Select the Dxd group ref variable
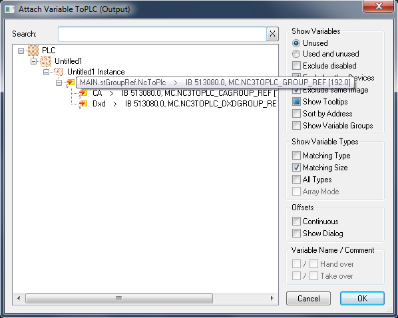This screenshot has height=318, width=398. (x=184, y=104)
